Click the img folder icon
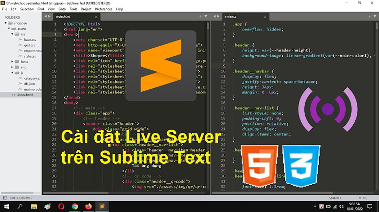379x212 pixels. (x=17, y=67)
